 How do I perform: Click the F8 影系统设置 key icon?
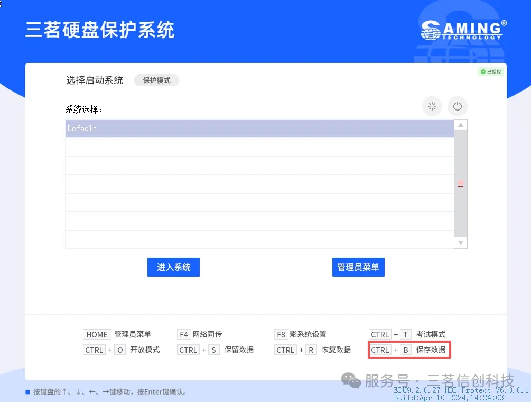[x=281, y=334]
